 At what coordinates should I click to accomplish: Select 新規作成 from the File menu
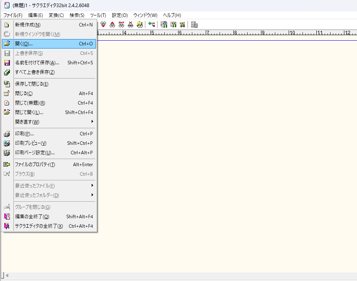pyautogui.click(x=28, y=25)
